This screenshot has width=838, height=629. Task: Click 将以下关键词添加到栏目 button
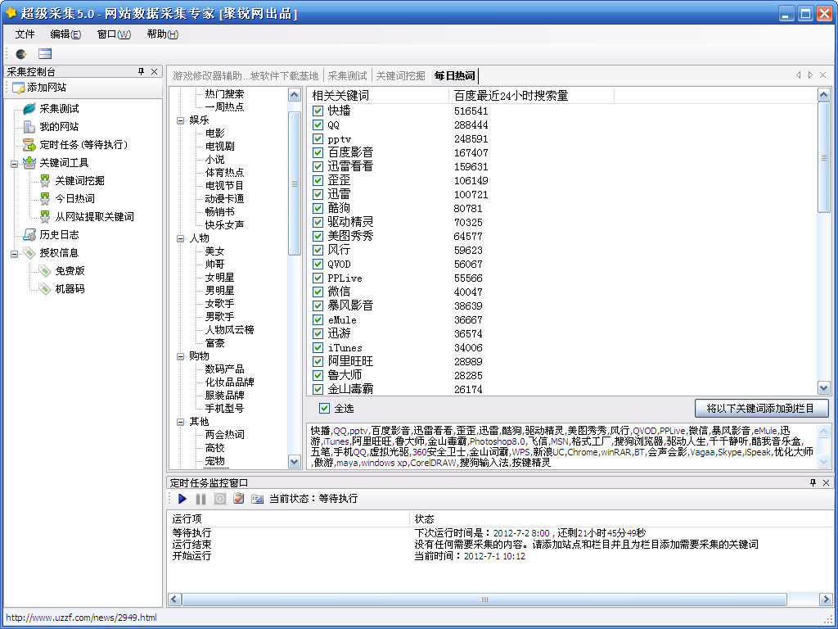pos(761,409)
